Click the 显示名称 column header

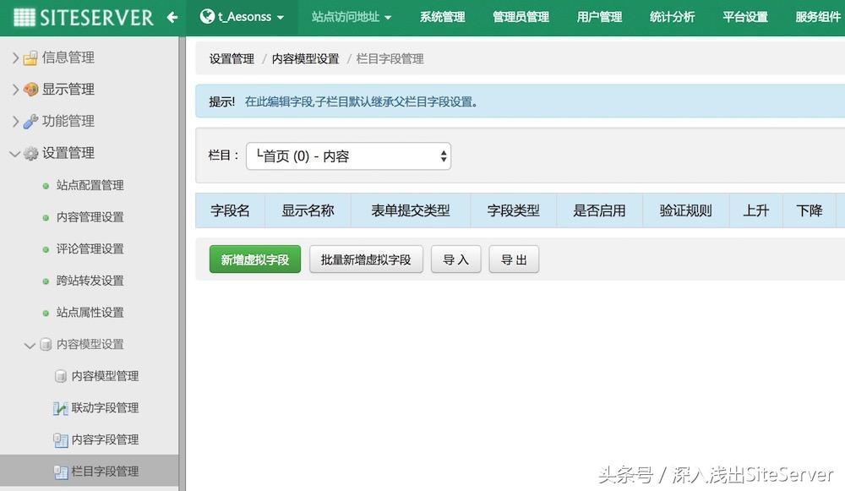pyautogui.click(x=308, y=210)
